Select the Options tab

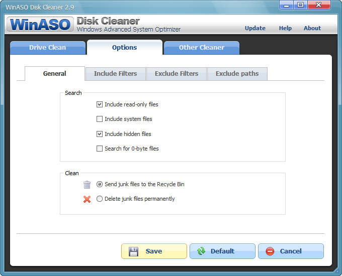coord(125,48)
